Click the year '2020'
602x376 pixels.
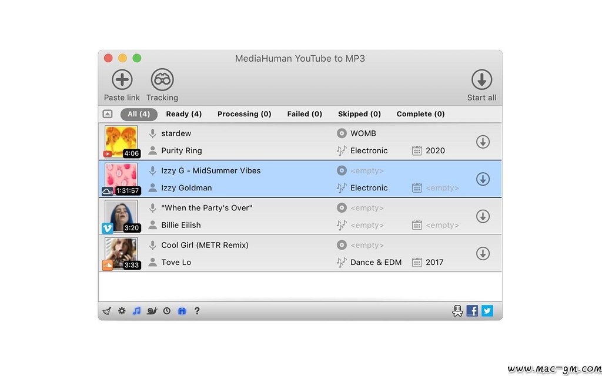[436, 151]
